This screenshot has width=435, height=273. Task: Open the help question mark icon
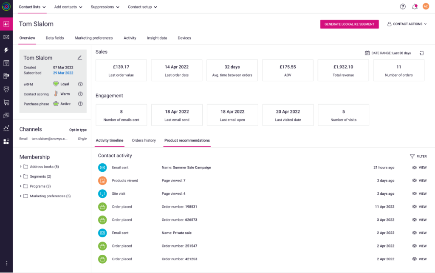pyautogui.click(x=402, y=6)
